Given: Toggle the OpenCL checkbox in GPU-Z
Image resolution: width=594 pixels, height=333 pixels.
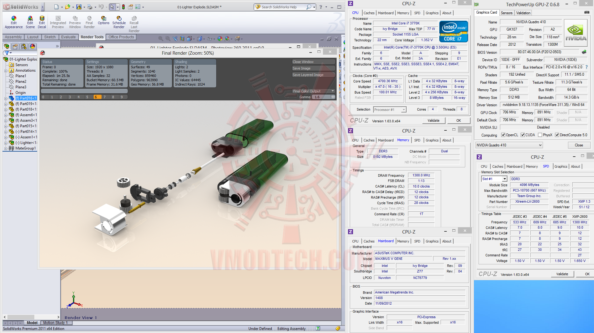Looking at the screenshot, I should (x=503, y=135).
